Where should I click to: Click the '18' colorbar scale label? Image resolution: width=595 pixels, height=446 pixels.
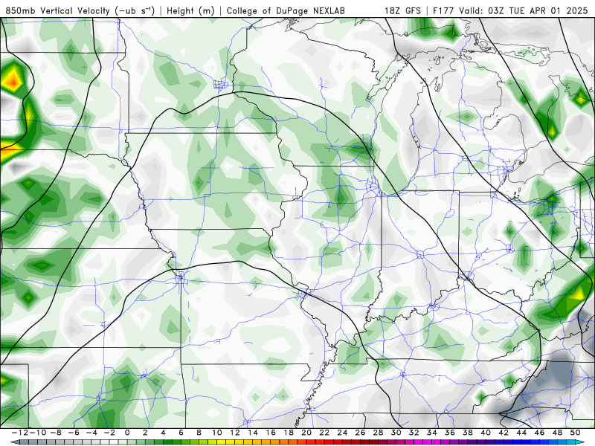click(289, 433)
